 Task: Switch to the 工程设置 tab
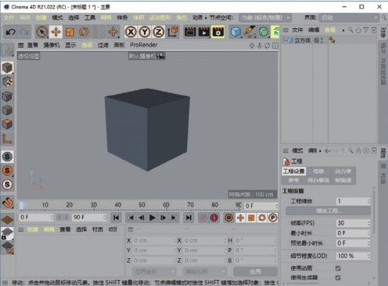coord(294,171)
